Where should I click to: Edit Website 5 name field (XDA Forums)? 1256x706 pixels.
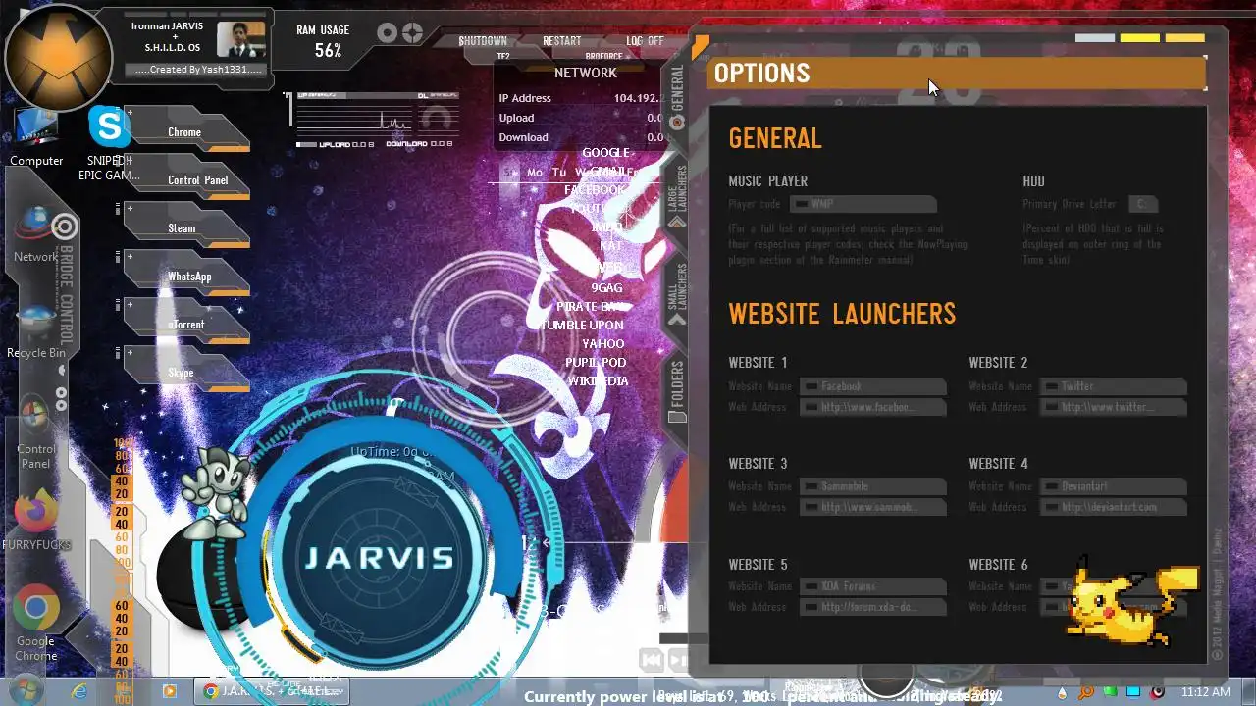click(x=872, y=586)
